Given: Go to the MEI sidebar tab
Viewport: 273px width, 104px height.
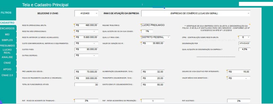Looking at the screenshot, I should (7, 34).
